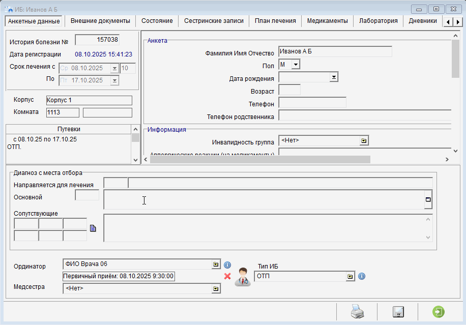Screen dimensions: 466x325
Task: Click the green exit icon
Action: [438, 312]
